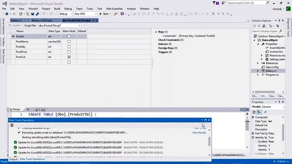Click the Quick Launch search box
The image size is (292, 164).
(248, 3)
